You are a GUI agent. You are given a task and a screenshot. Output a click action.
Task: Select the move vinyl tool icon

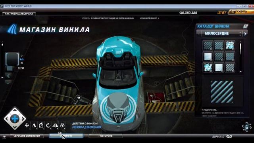27,125
